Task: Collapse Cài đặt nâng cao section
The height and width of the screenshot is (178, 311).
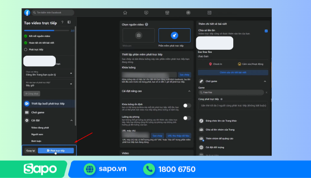Action: (x=189, y=91)
